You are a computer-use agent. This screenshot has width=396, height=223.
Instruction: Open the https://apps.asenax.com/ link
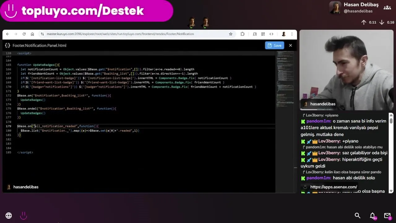(334, 187)
